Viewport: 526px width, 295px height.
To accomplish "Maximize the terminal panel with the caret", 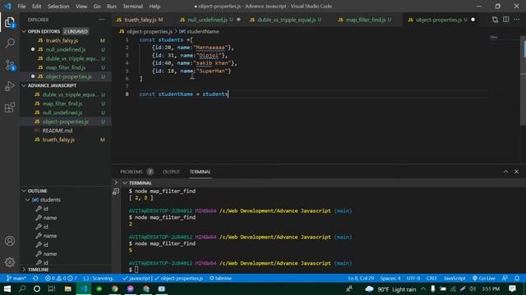I will [505, 171].
